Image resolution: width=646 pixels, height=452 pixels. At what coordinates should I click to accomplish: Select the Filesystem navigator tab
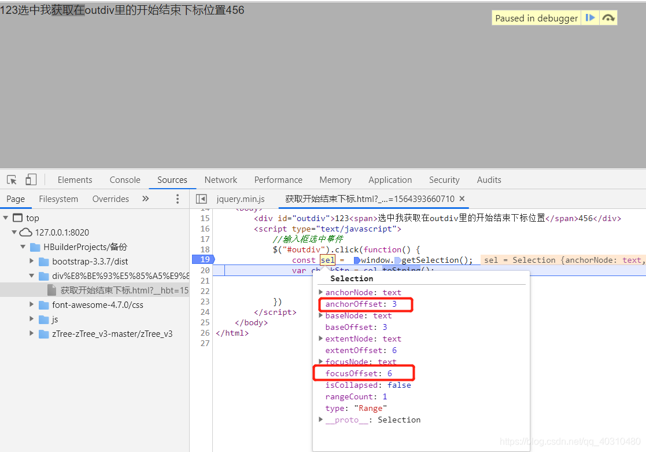[x=58, y=199]
